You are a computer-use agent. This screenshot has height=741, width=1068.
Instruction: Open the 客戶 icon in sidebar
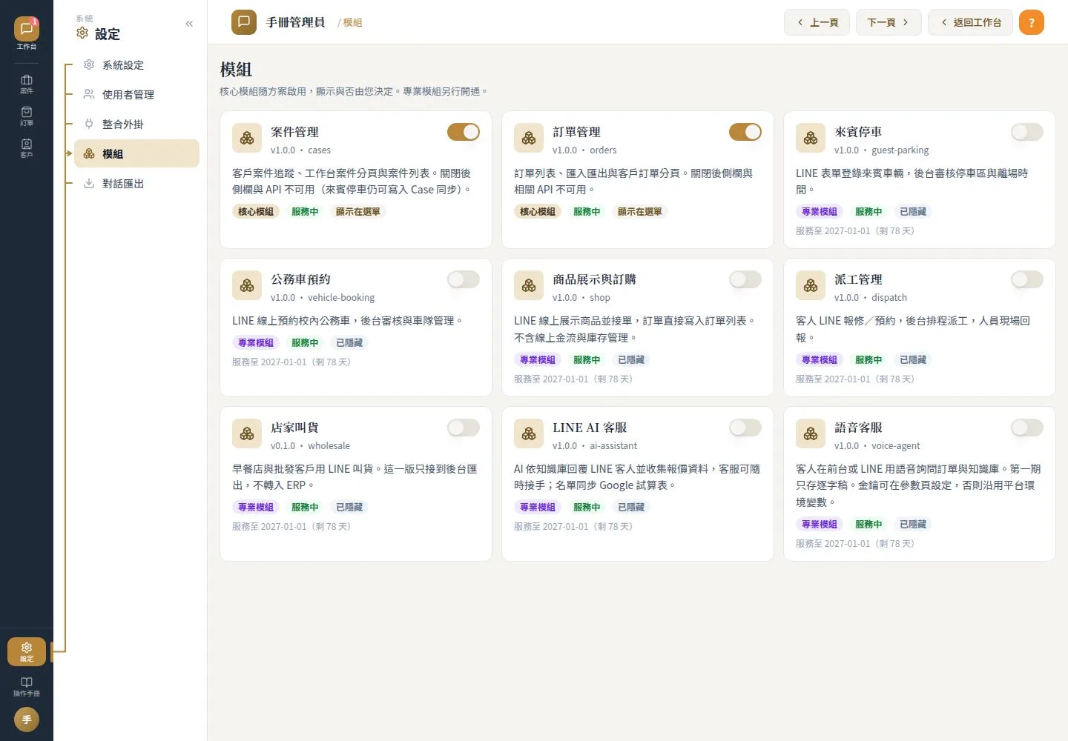coord(27,148)
